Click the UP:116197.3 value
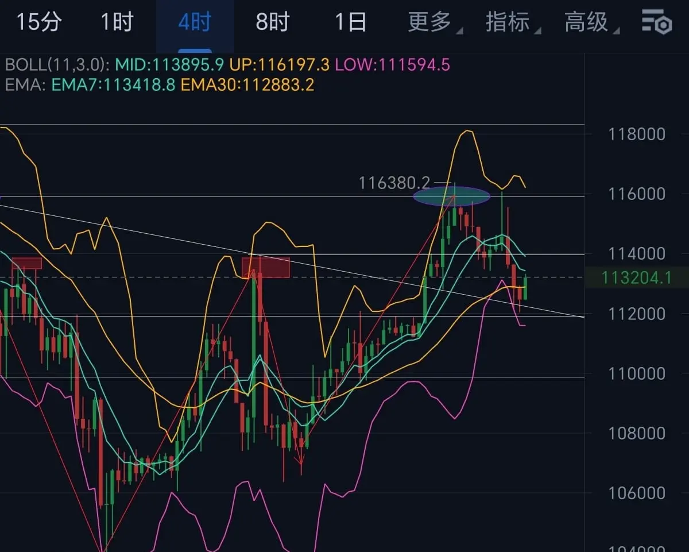This screenshot has height=552, width=689. coord(280,64)
